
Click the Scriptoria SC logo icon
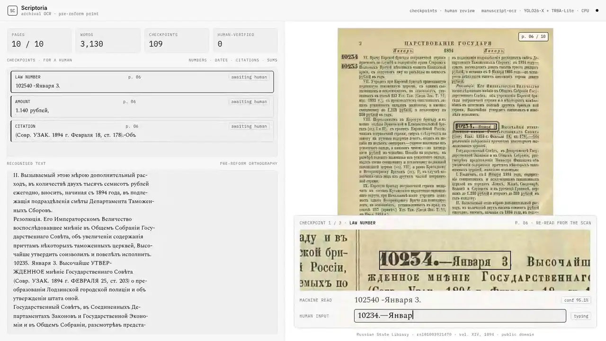point(12,10)
